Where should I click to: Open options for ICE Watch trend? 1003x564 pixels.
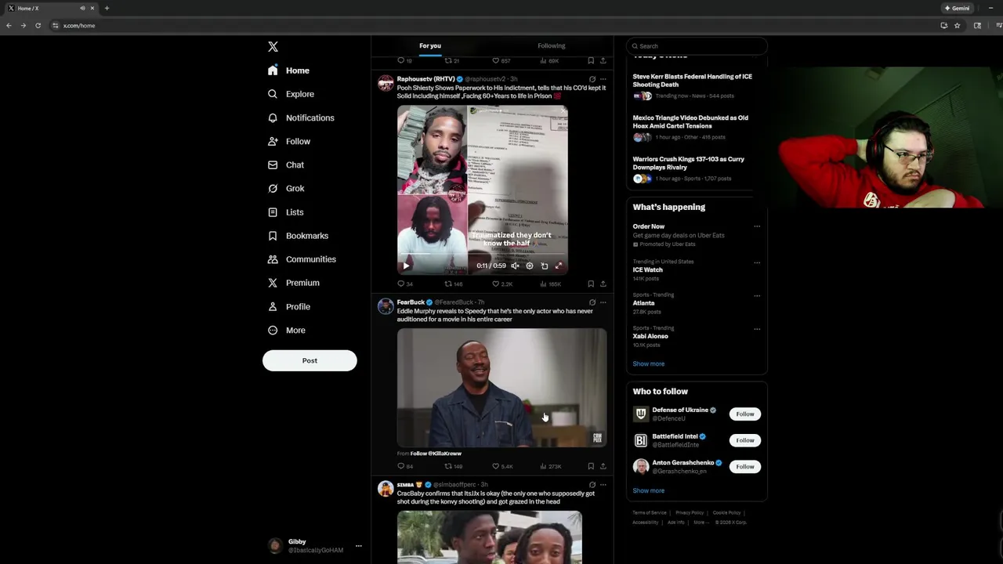pyautogui.click(x=757, y=262)
